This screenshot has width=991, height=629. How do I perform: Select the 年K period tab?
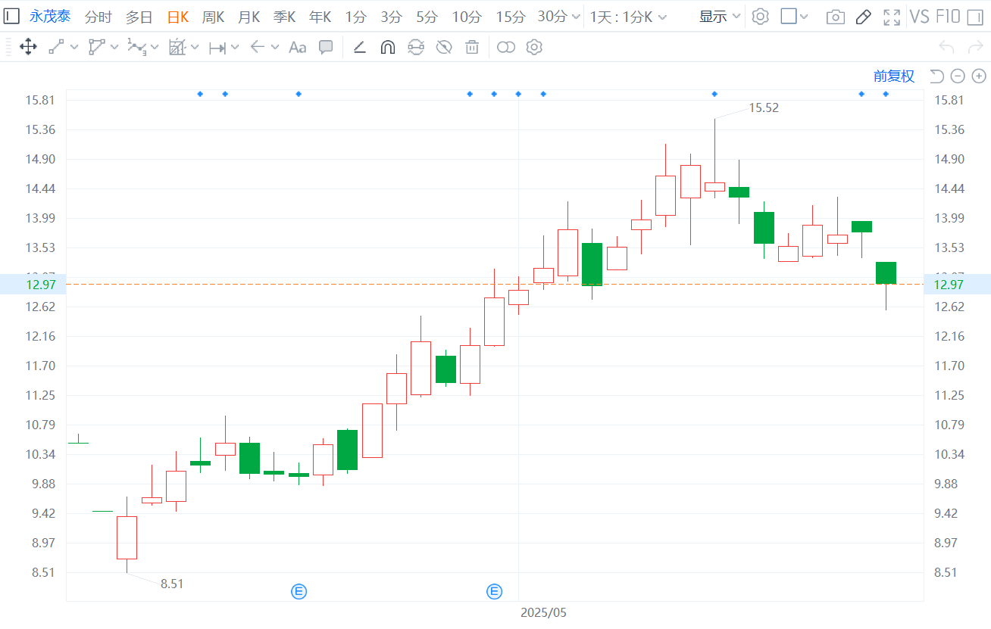pyautogui.click(x=320, y=17)
